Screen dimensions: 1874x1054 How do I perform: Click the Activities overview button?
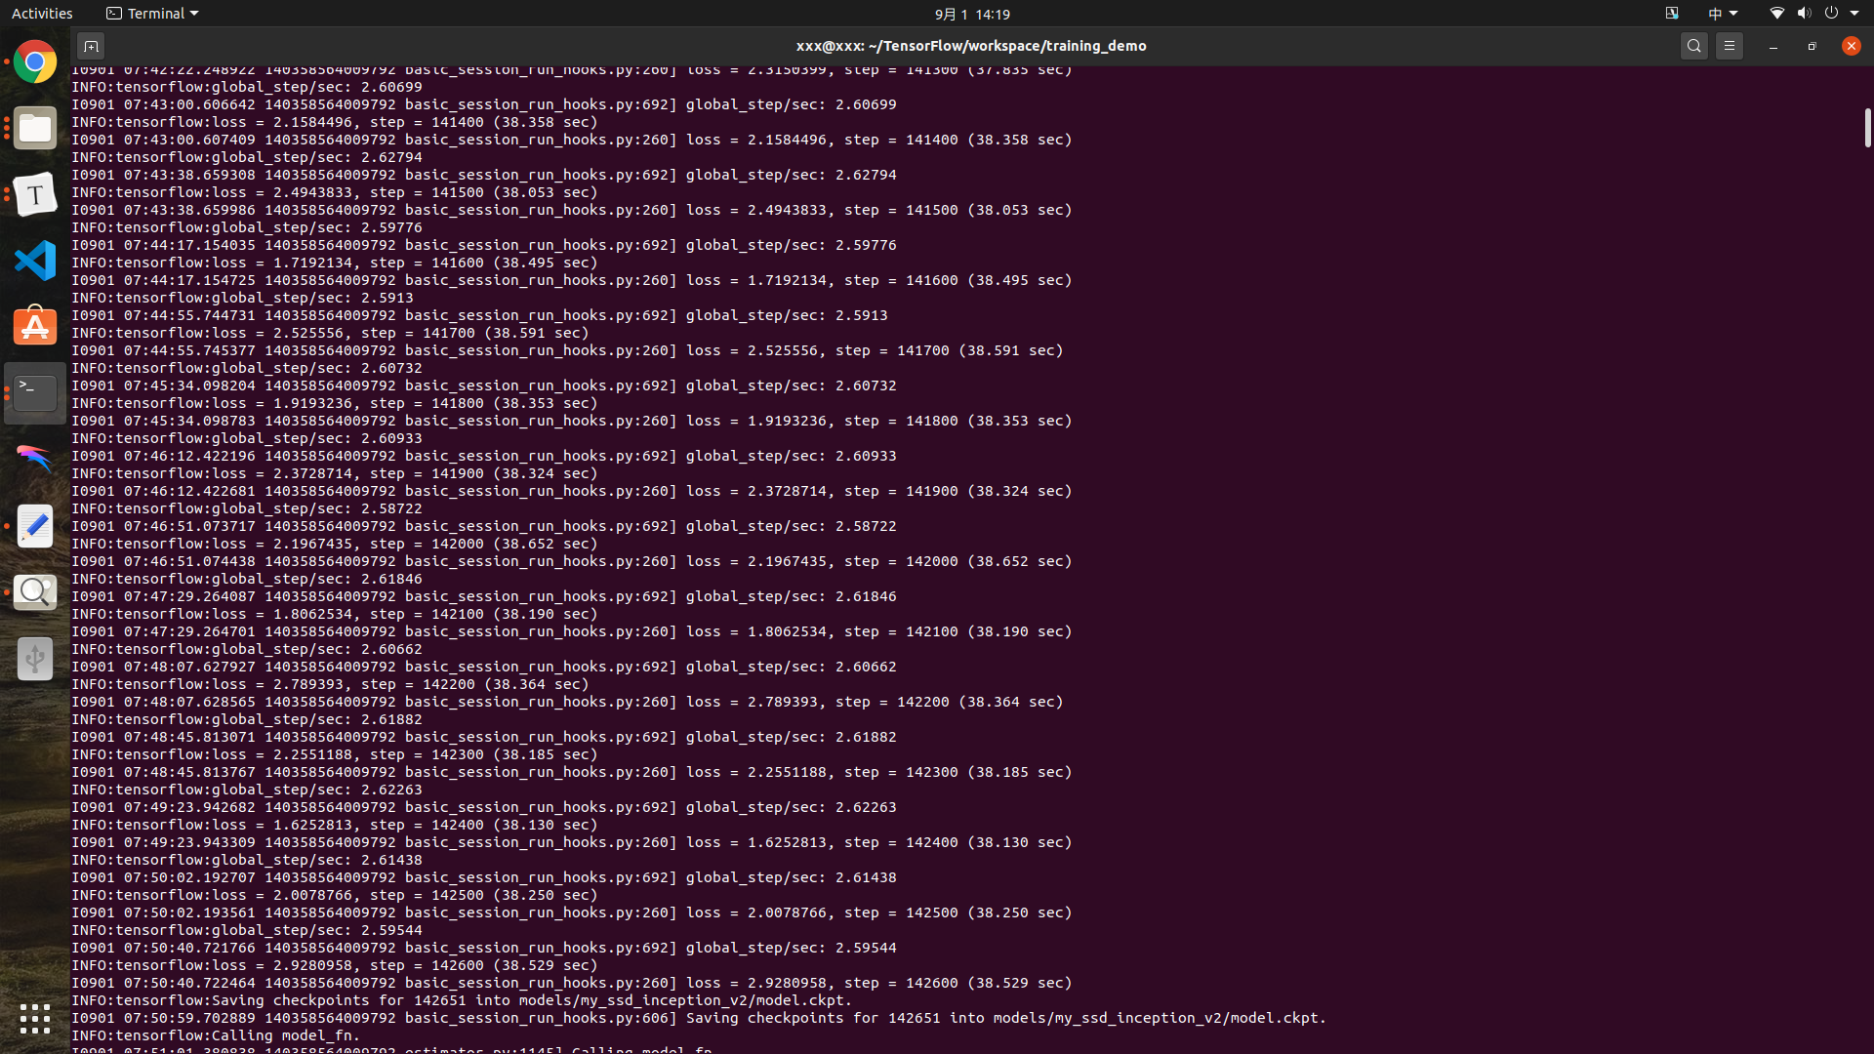(x=42, y=14)
